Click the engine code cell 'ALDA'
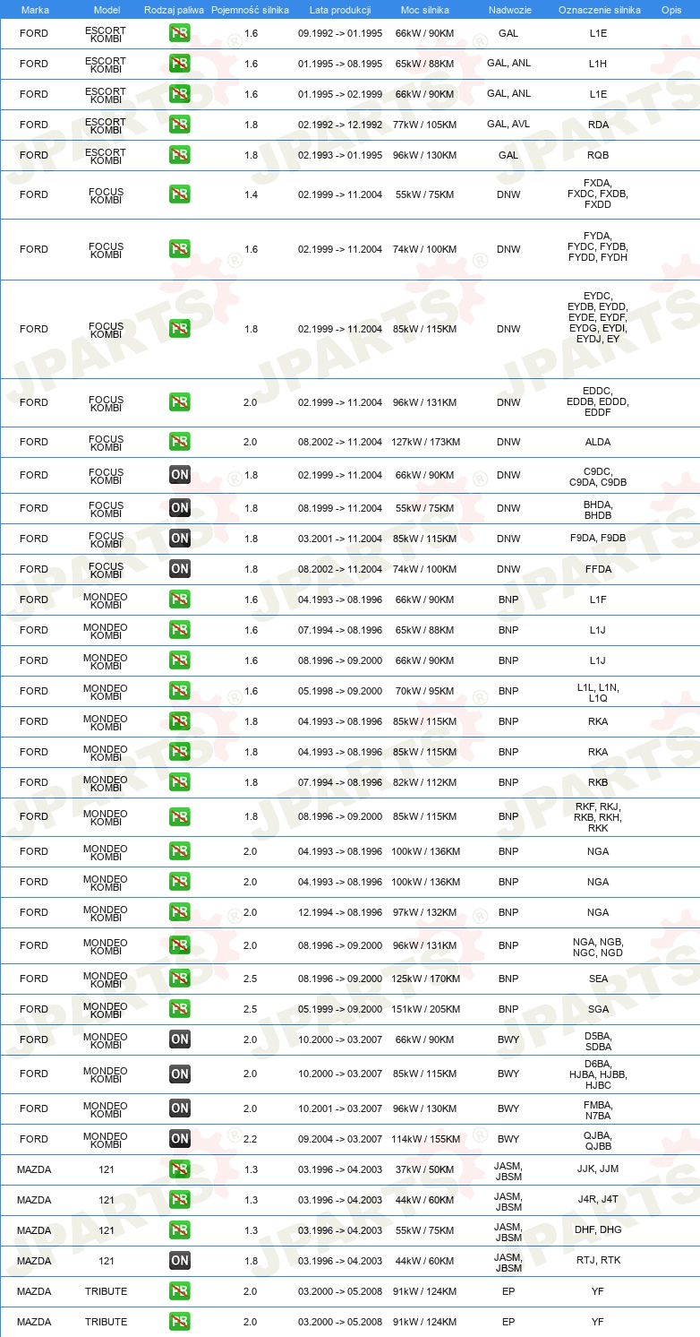 point(598,442)
